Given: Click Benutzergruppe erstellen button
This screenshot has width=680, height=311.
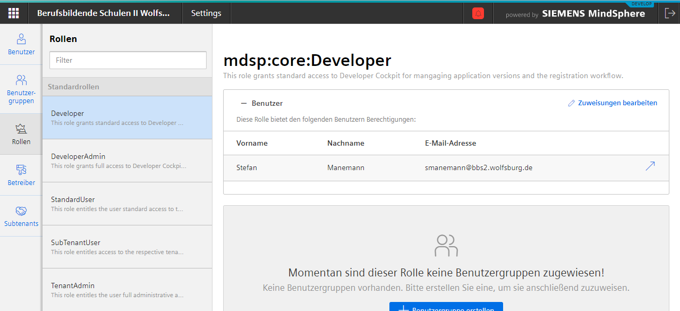Looking at the screenshot, I should click(x=446, y=307).
